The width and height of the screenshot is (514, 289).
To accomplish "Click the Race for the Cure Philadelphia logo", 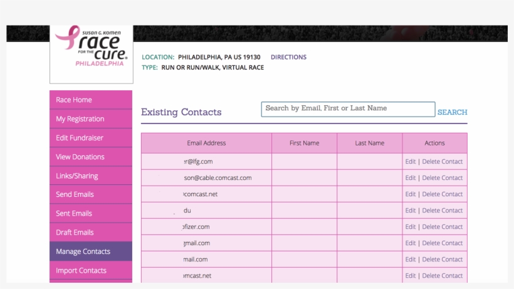I will pyautogui.click(x=92, y=46).
